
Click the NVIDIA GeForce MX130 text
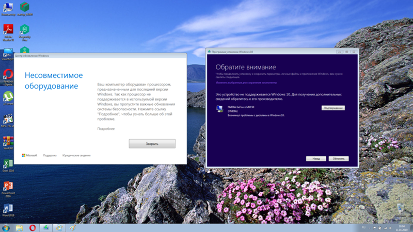point(241,107)
